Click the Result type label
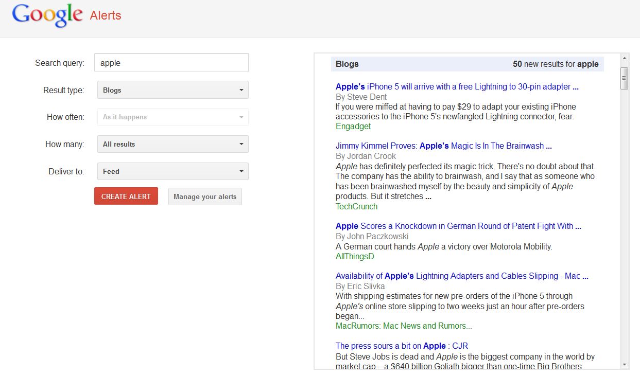640x376 pixels. 64,90
